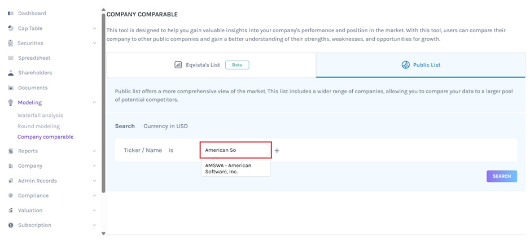Open Round modeling page

38,126
